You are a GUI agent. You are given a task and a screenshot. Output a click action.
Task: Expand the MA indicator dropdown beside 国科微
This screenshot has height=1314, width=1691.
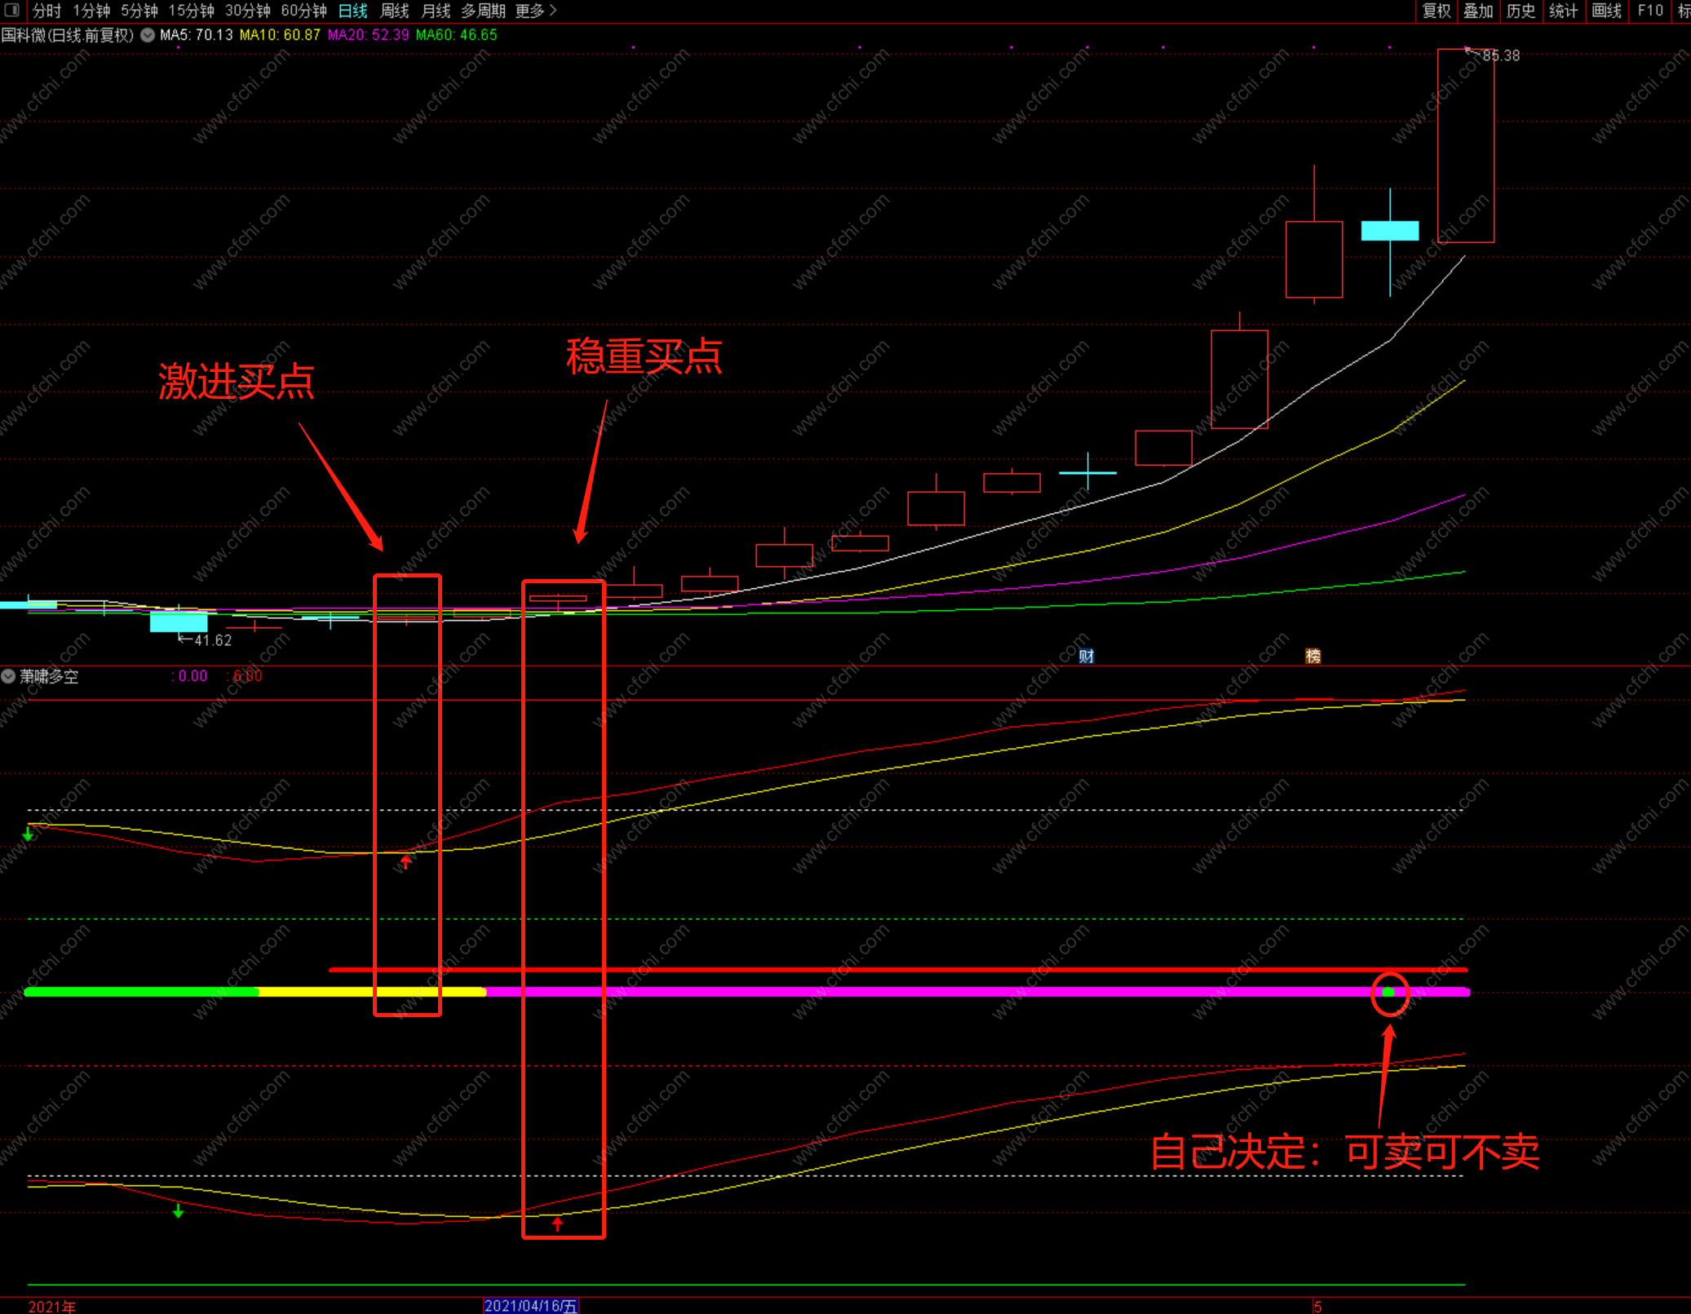point(148,35)
